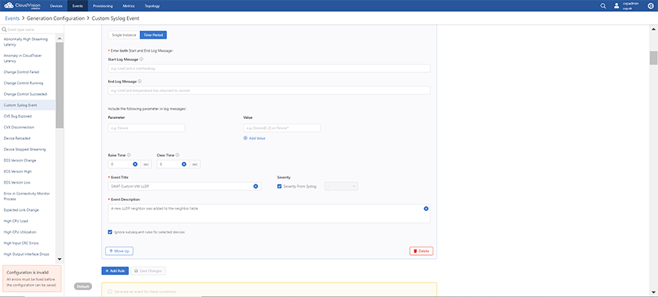The width and height of the screenshot is (658, 297).
Task: Click the Clear Time info icon
Action: pos(177,155)
